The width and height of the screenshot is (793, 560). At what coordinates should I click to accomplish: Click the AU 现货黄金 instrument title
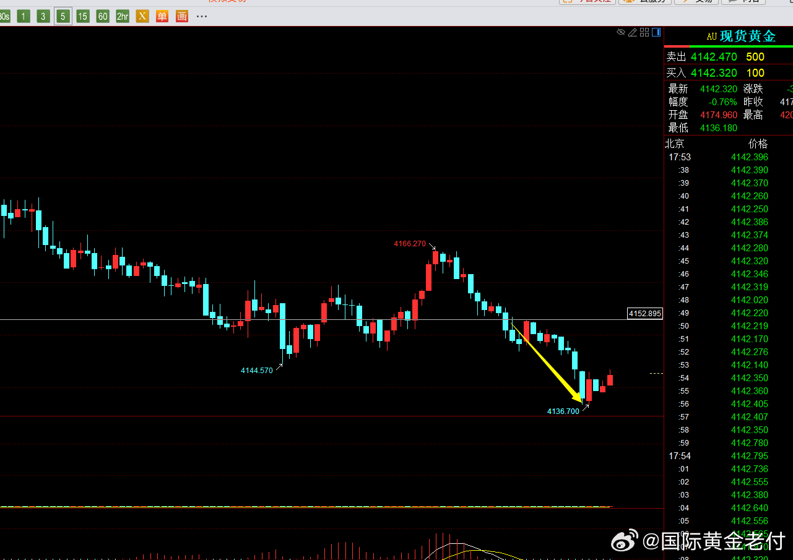point(741,37)
